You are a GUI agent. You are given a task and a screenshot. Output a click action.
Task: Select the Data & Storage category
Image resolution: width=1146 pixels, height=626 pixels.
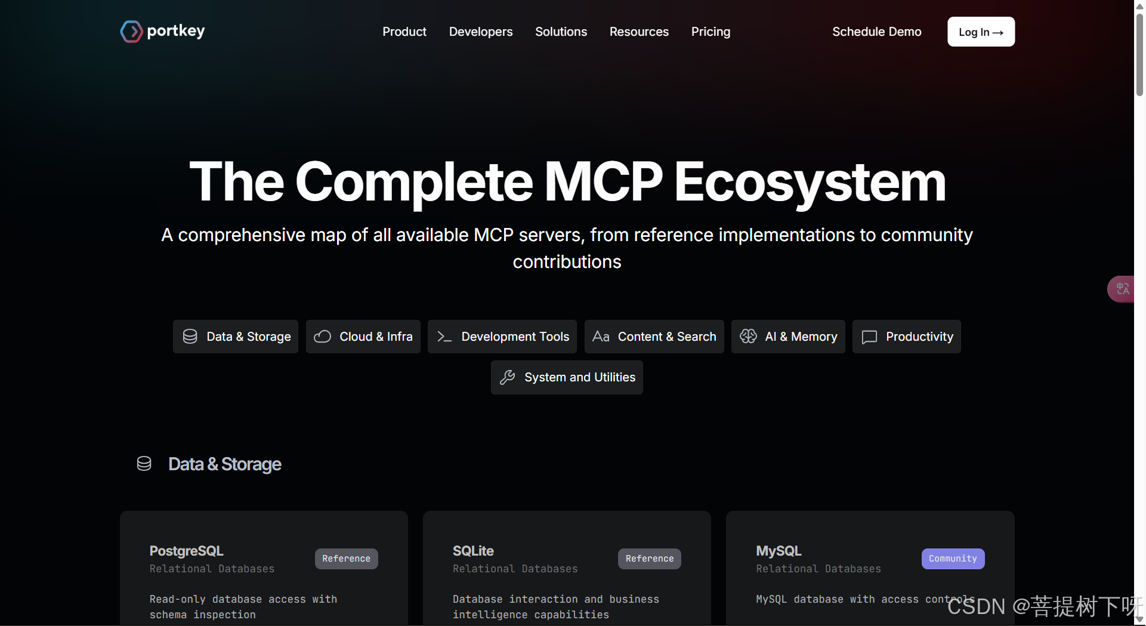236,337
